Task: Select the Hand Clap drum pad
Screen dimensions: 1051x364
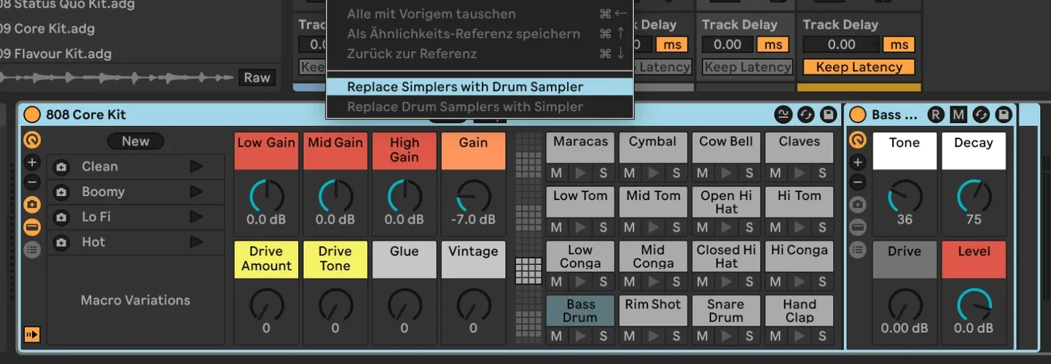Action: [x=800, y=311]
